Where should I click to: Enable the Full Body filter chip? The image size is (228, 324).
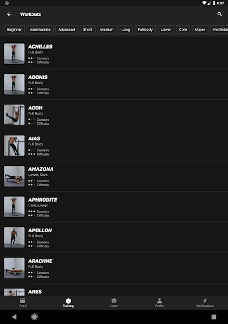(145, 30)
